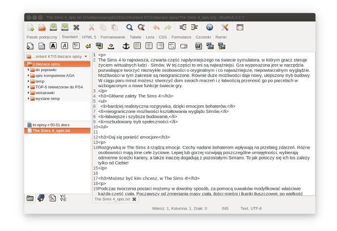Viewport: 337px width, 231px height.
Task: Insert thumbnail icon
Action: pos(210,46)
